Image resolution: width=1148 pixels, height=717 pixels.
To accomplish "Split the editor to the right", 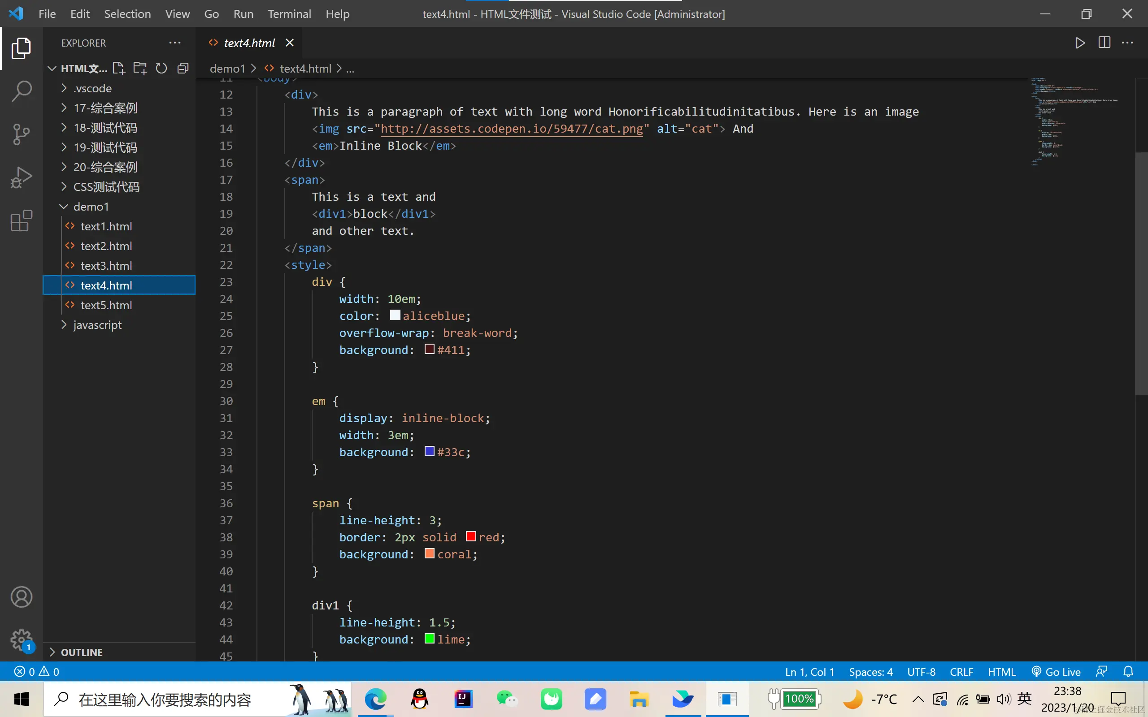I will pyautogui.click(x=1104, y=43).
